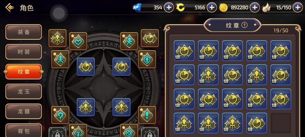Tap the plus next to 892280 gold
Screen dimensions: 305x137
[255, 8]
